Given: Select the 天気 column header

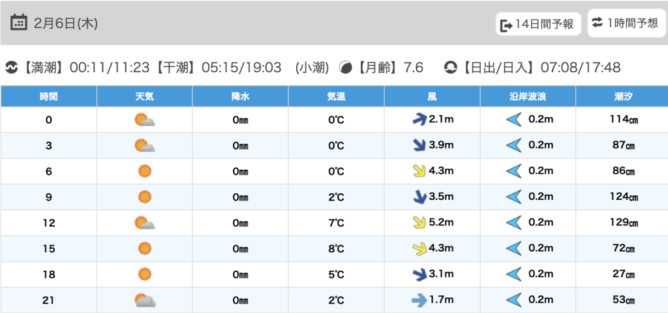Looking at the screenshot, I should click(144, 96).
